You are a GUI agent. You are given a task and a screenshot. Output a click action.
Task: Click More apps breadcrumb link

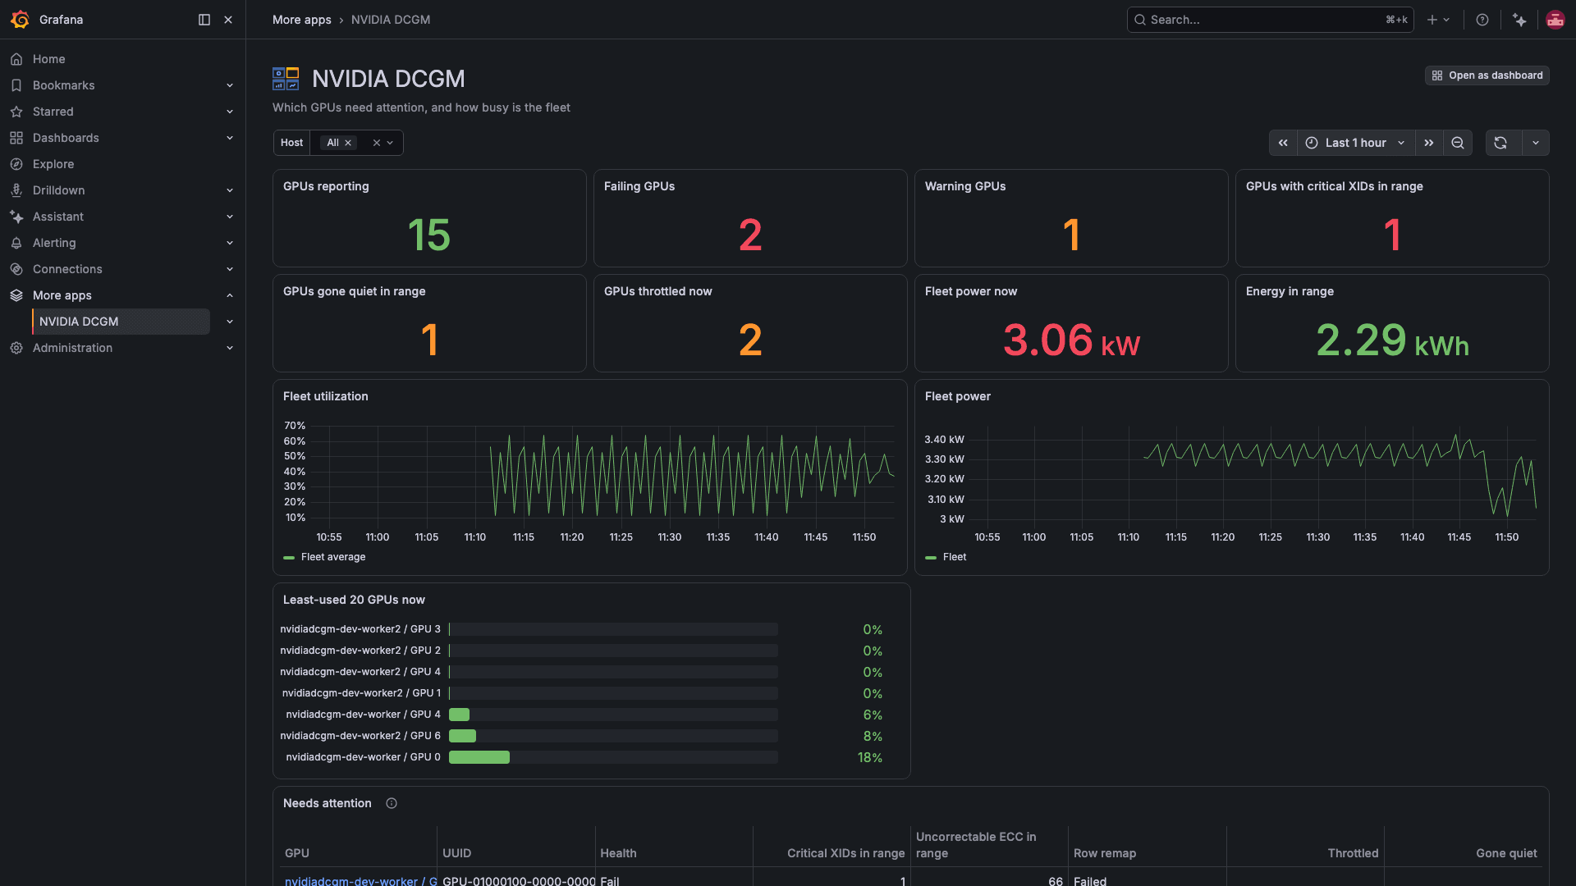[x=302, y=20]
